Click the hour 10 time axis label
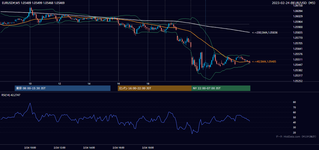319x150 pixels. pos(30,83)
